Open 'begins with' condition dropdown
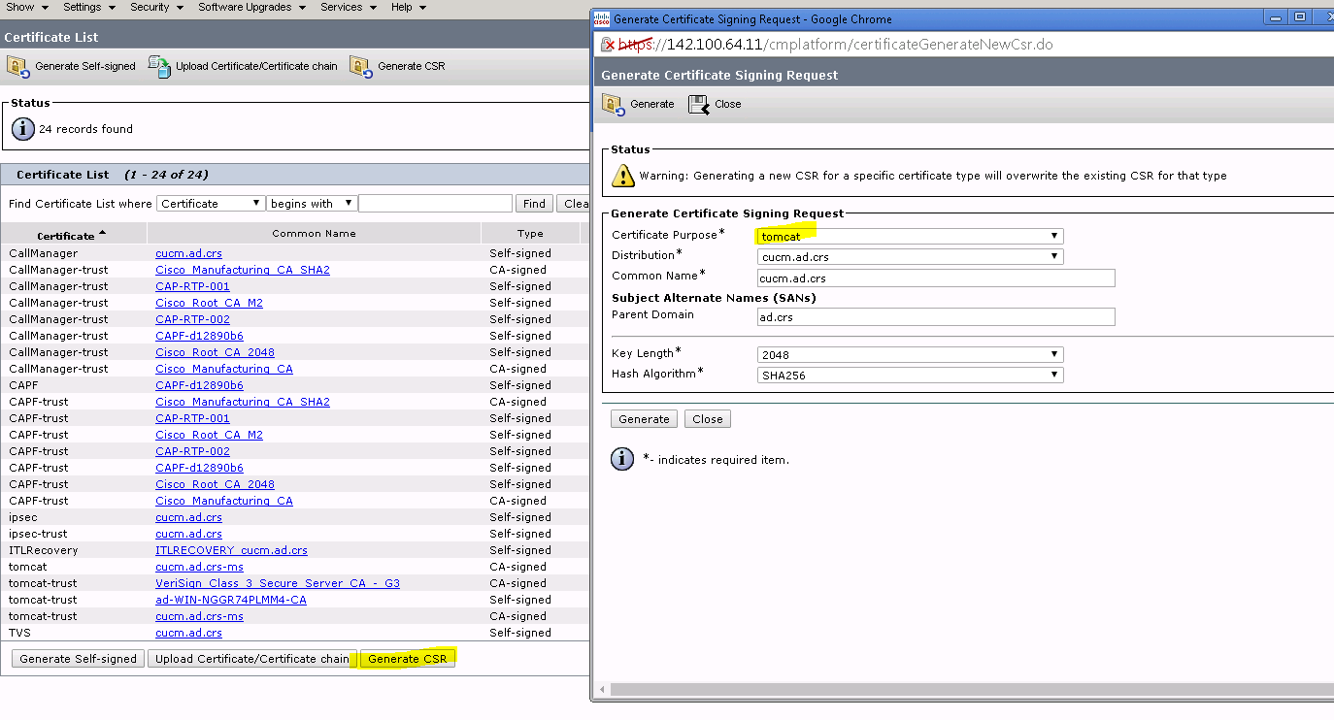Screen dimensions: 1334x720 click(x=312, y=204)
